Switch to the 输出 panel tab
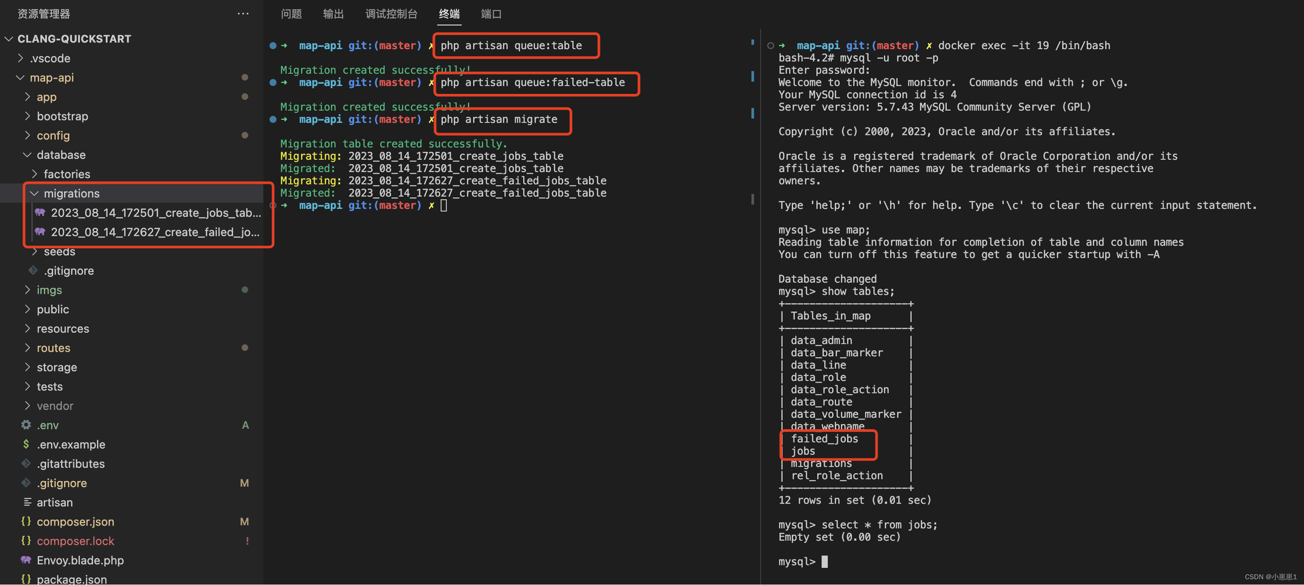The height and width of the screenshot is (585, 1304). click(333, 14)
